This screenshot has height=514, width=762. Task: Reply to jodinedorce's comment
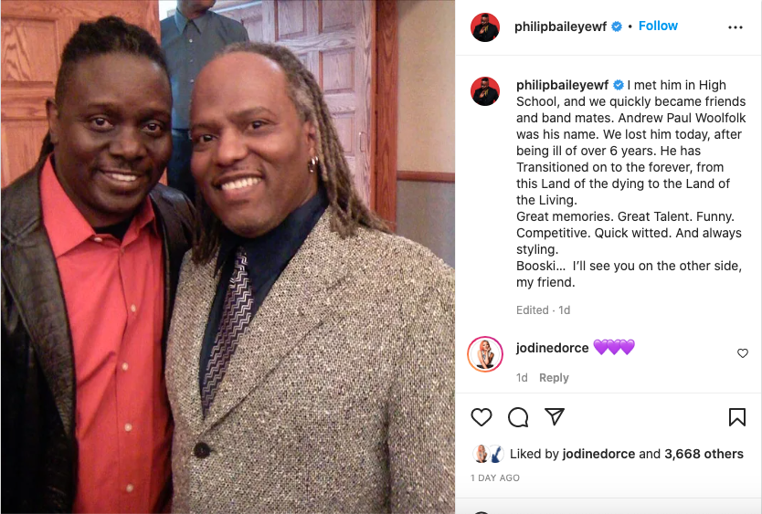point(554,377)
